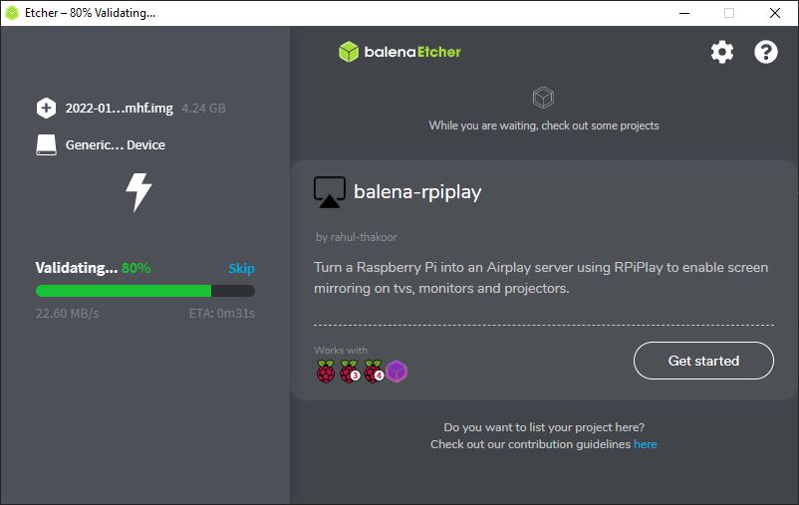Click the balena-rpiplay description paragraph
The height and width of the screenshot is (505, 799).
[541, 278]
